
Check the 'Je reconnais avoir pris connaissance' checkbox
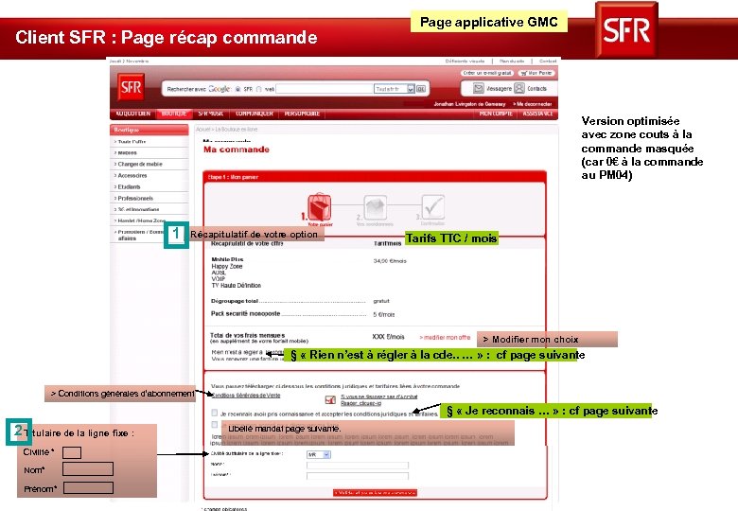[x=215, y=413]
